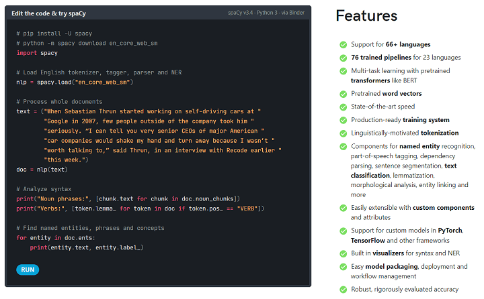Click the checkmark beside 'Easy model packaging'

(x=344, y=267)
